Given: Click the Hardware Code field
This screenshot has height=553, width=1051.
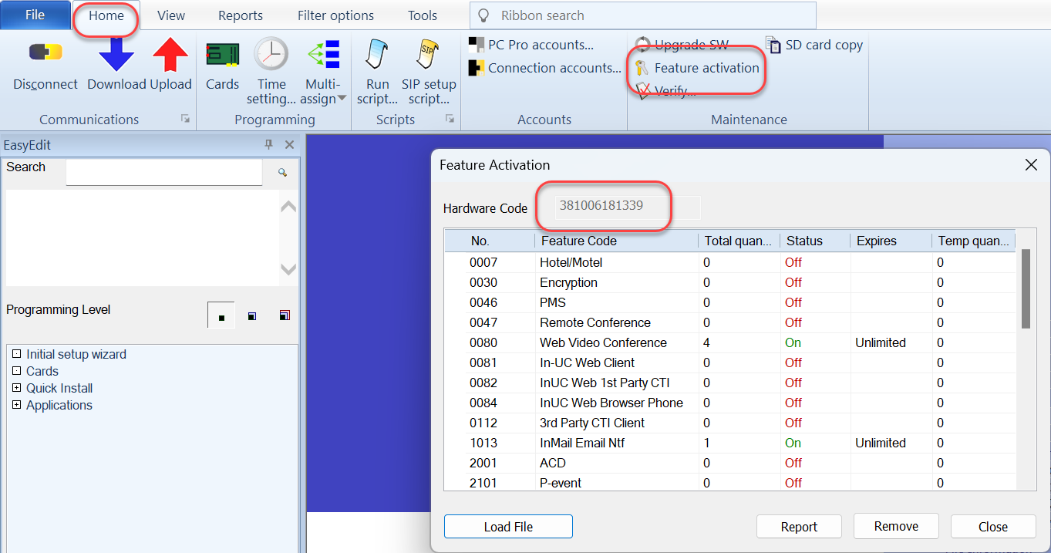Looking at the screenshot, I should [627, 207].
